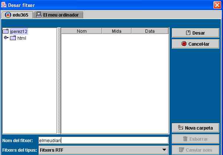Click the jperez12 folder icon

pos(6,31)
